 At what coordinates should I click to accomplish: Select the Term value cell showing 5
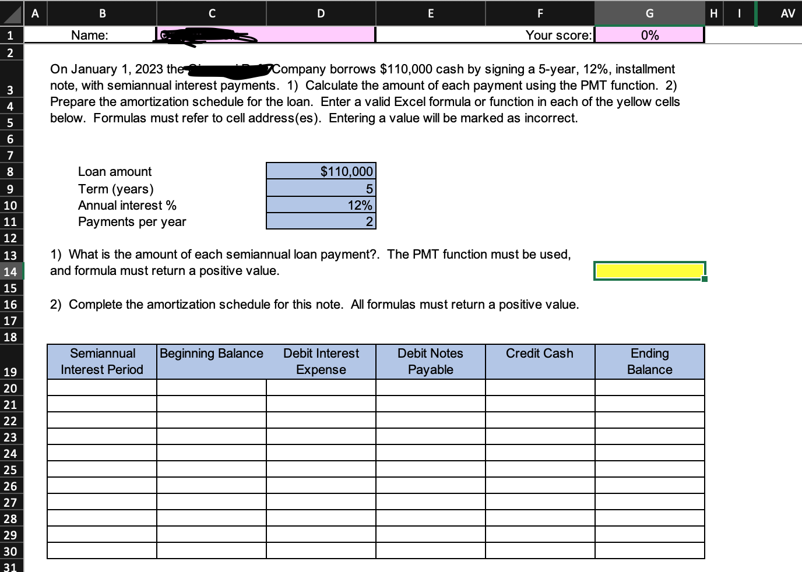tap(321, 189)
